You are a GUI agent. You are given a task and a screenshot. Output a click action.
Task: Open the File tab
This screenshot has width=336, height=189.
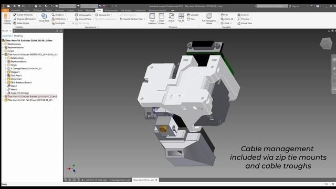pyautogui.click(x=5, y=10)
